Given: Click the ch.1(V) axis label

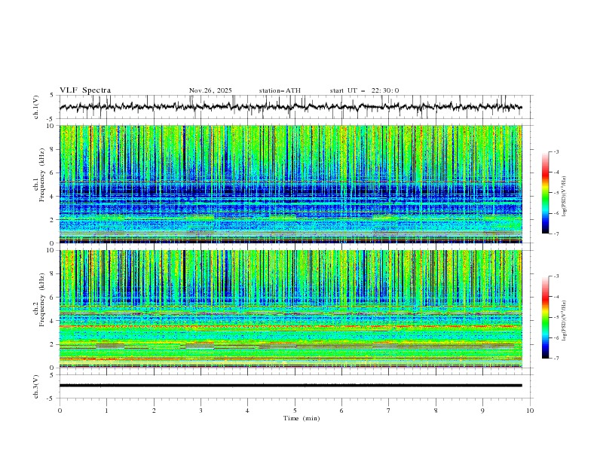Looking at the screenshot, I should [36, 107].
